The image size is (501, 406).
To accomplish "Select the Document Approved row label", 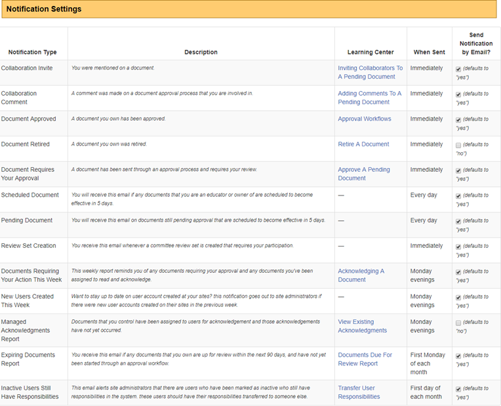I will pos(28,119).
